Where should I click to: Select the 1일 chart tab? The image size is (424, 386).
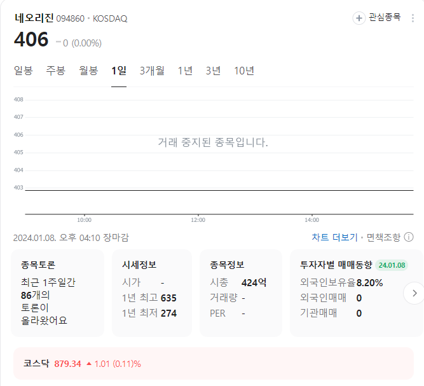119,71
